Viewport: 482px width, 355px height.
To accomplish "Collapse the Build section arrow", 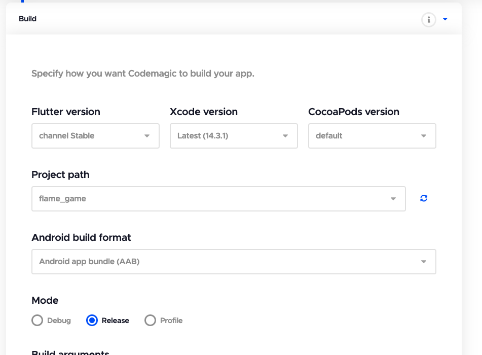I will click(x=445, y=19).
